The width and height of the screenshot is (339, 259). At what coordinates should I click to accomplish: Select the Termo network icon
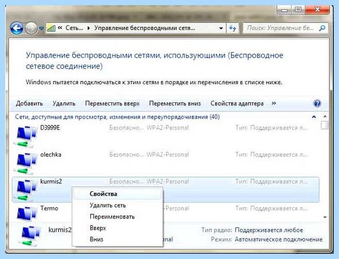(x=27, y=214)
